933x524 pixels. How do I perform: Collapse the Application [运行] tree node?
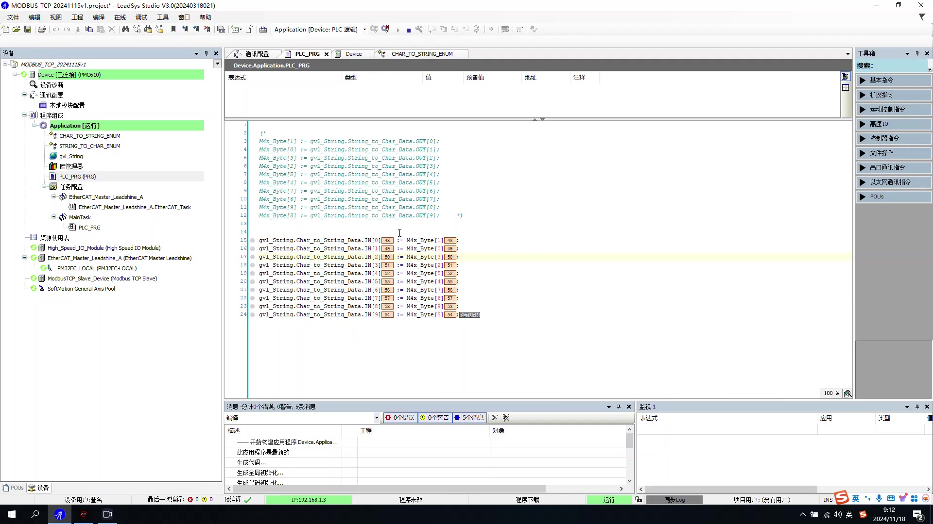pos(34,125)
